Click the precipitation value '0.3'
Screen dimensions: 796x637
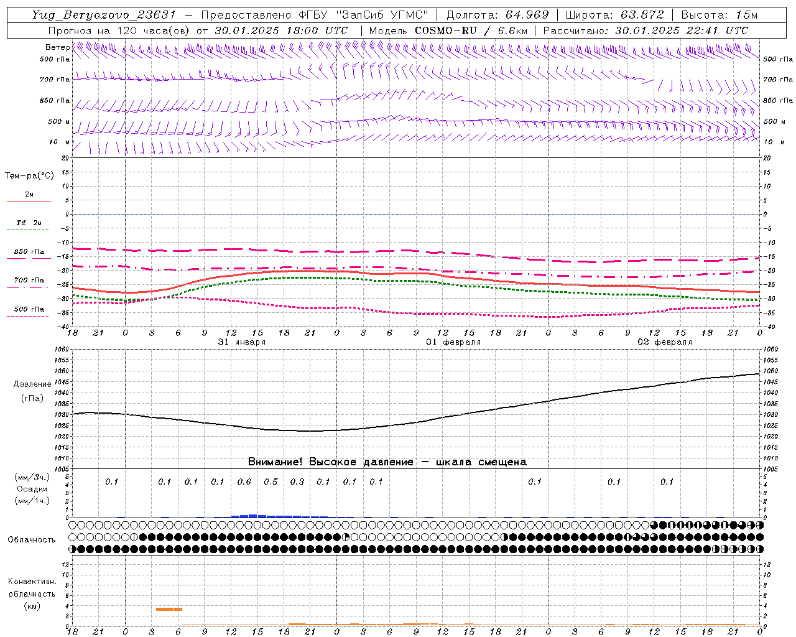[x=297, y=482]
